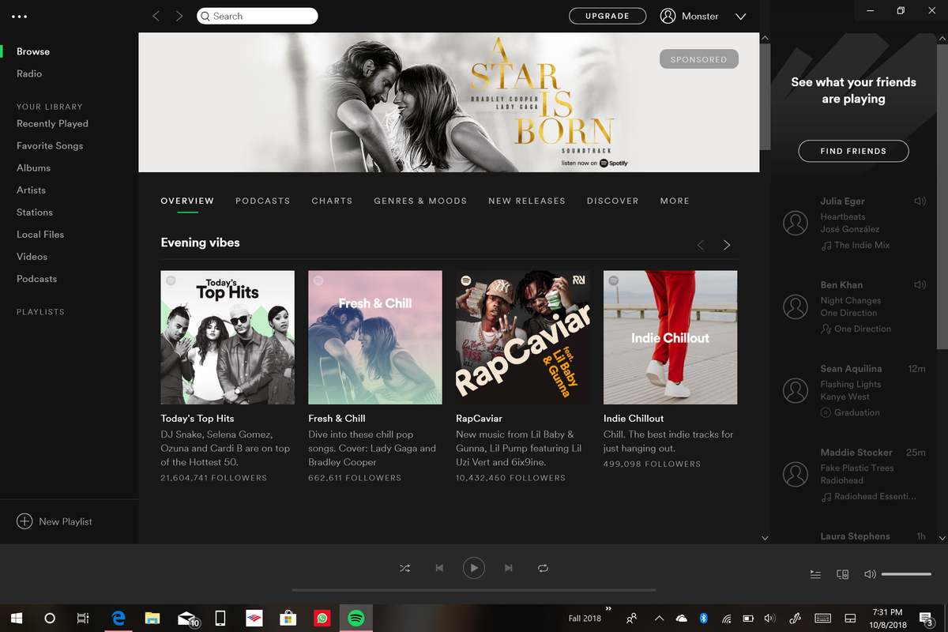The height and width of the screenshot is (632, 948).
Task: Click the Fresh & Chill title link
Action: pyautogui.click(x=337, y=419)
